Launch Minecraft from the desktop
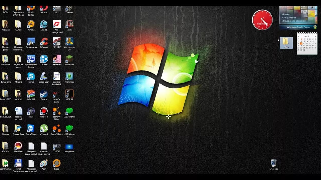The image size is (321, 180). pyautogui.click(x=69, y=60)
